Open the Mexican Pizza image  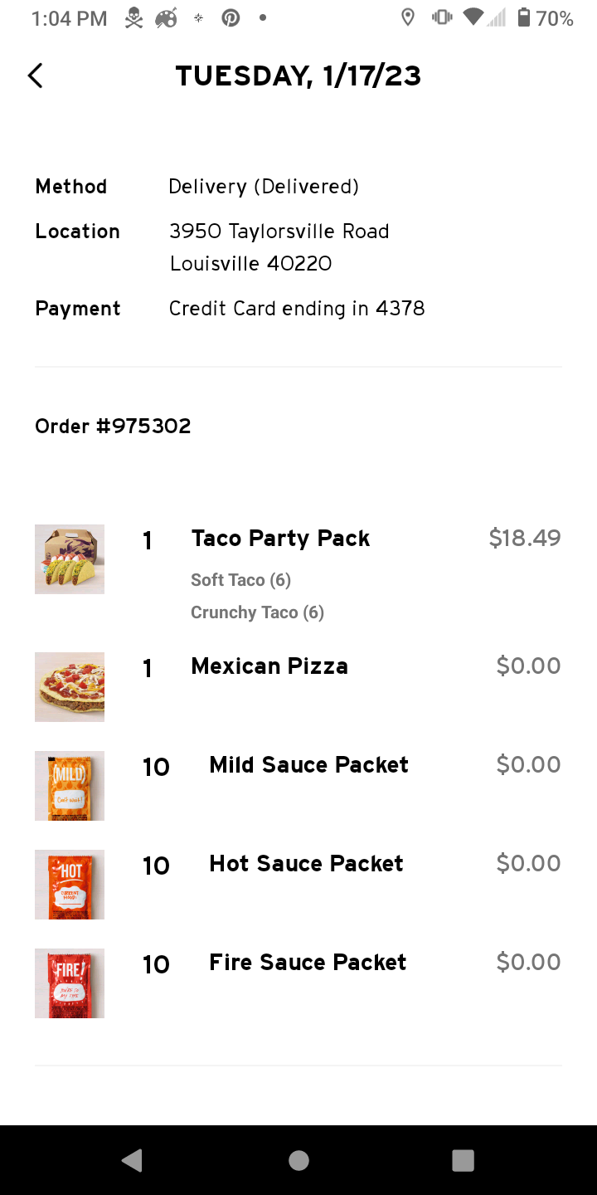(70, 686)
